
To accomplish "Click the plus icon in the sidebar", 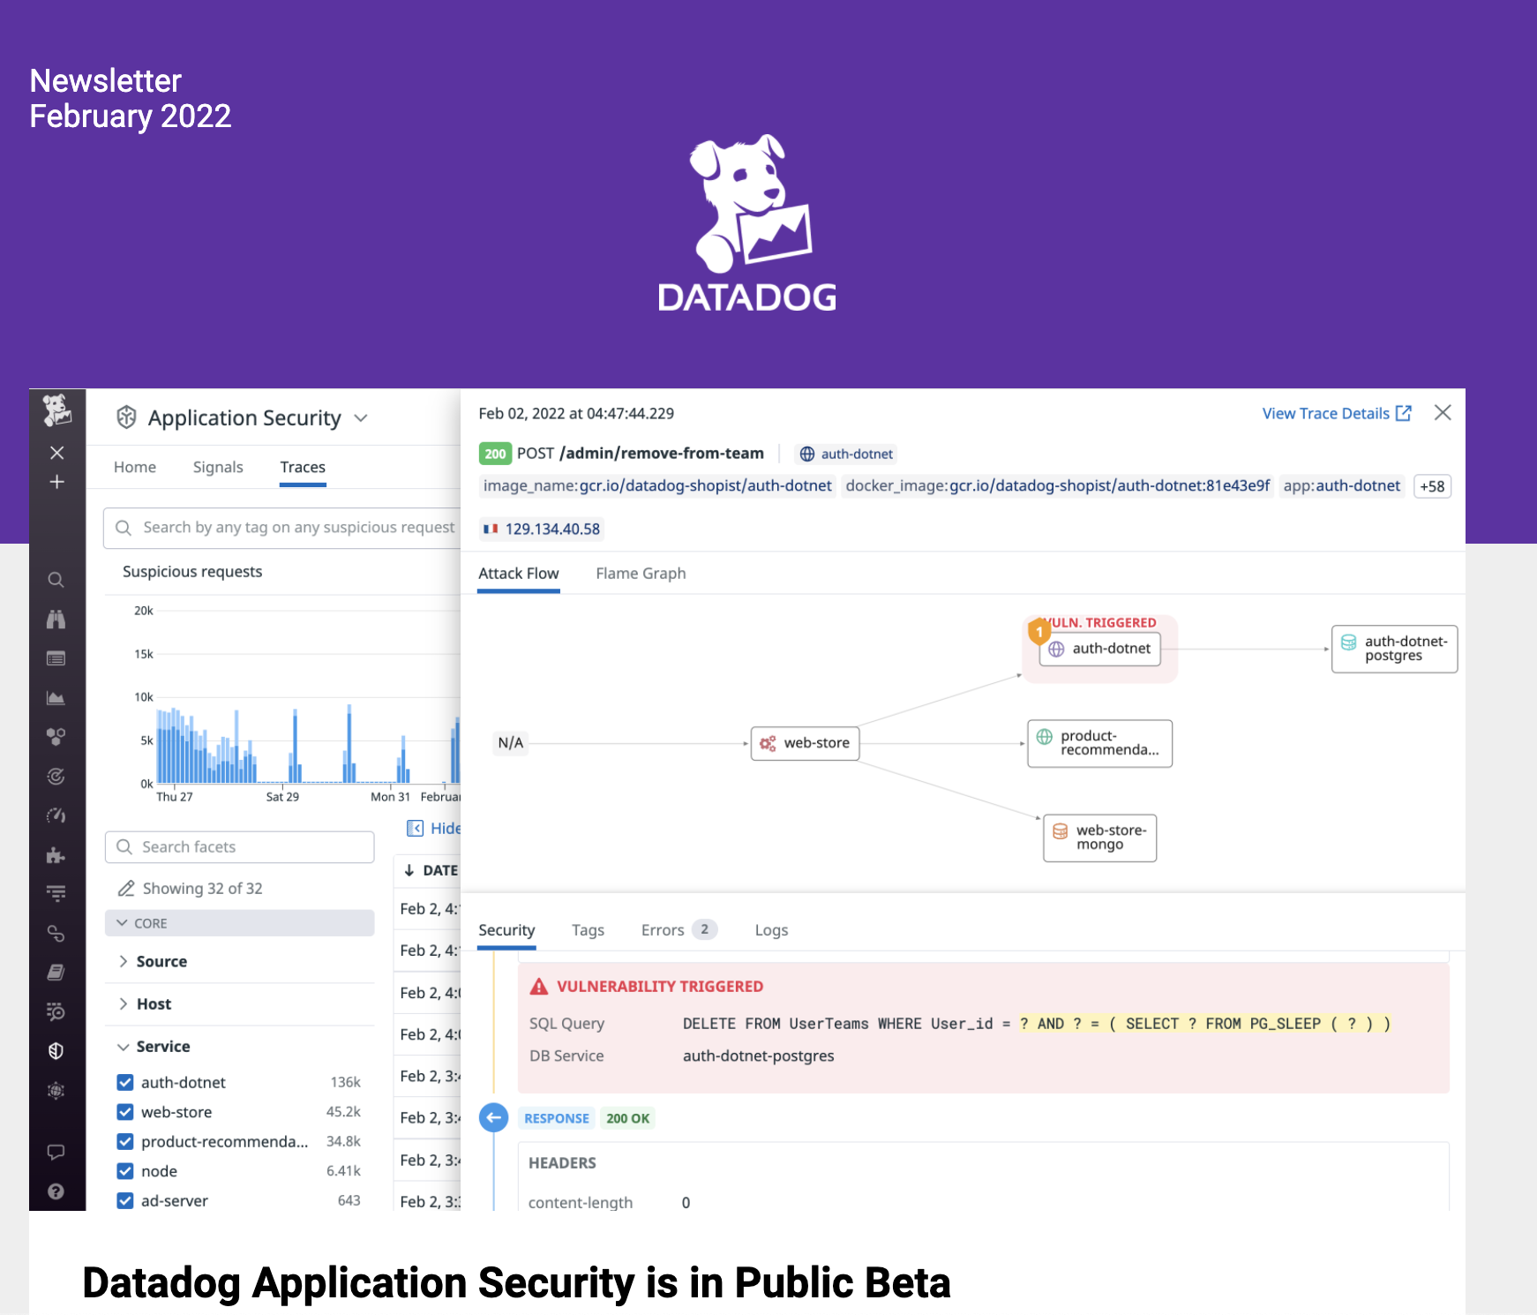I will coord(56,482).
